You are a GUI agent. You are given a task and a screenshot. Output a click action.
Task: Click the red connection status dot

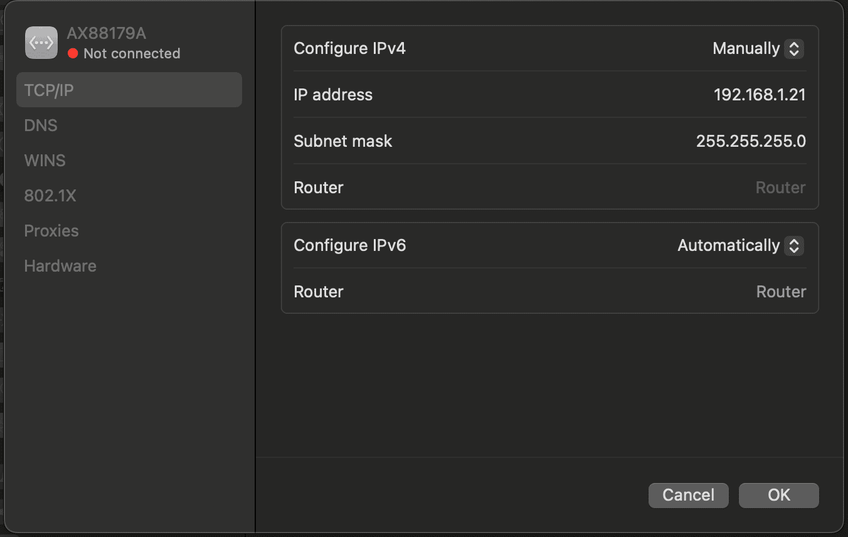(73, 53)
